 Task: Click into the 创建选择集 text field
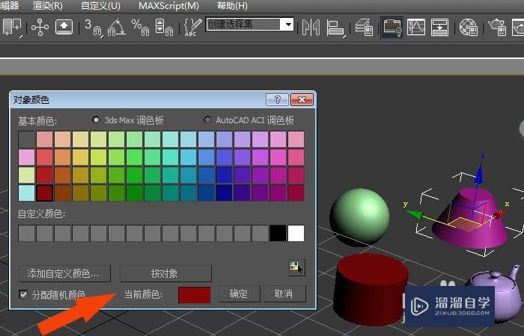coord(243,25)
